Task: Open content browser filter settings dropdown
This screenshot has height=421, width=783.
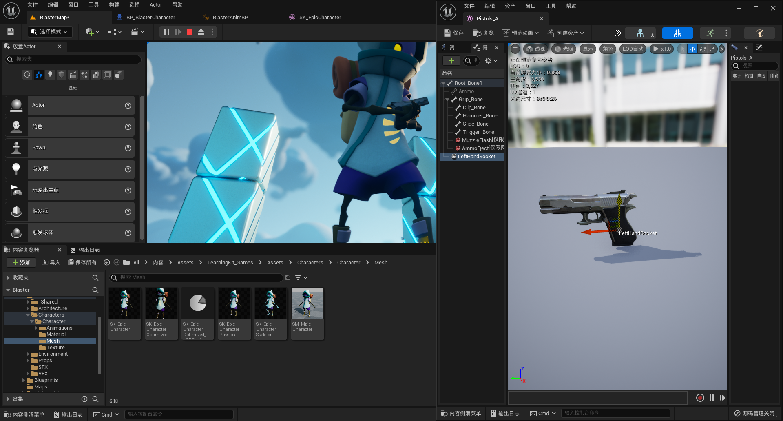Action: pyautogui.click(x=301, y=278)
